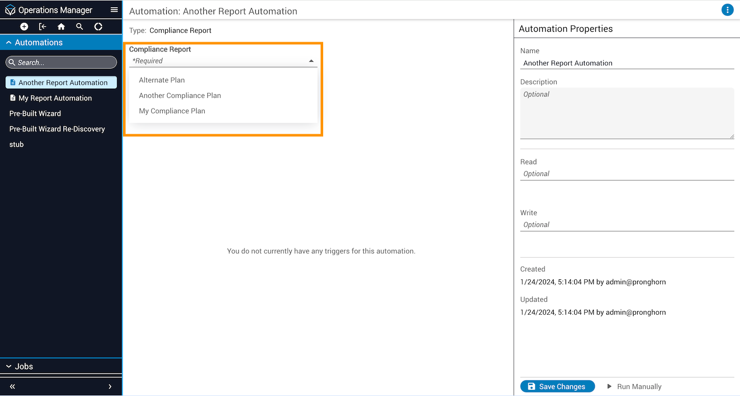Go to home via house icon
The height and width of the screenshot is (396, 740).
(x=61, y=27)
